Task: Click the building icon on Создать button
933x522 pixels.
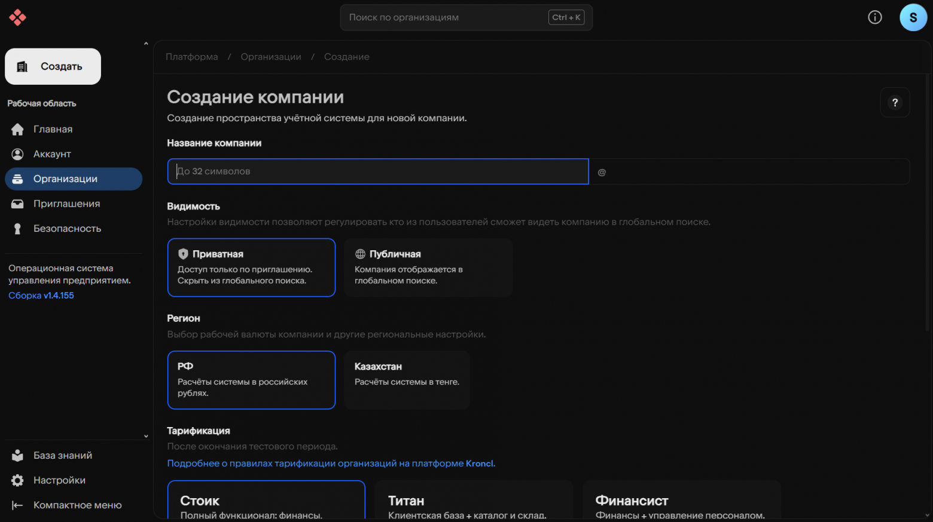Action: pyautogui.click(x=22, y=66)
